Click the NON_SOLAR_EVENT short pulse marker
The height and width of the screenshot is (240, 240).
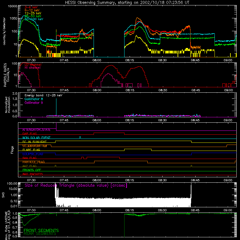80,137
